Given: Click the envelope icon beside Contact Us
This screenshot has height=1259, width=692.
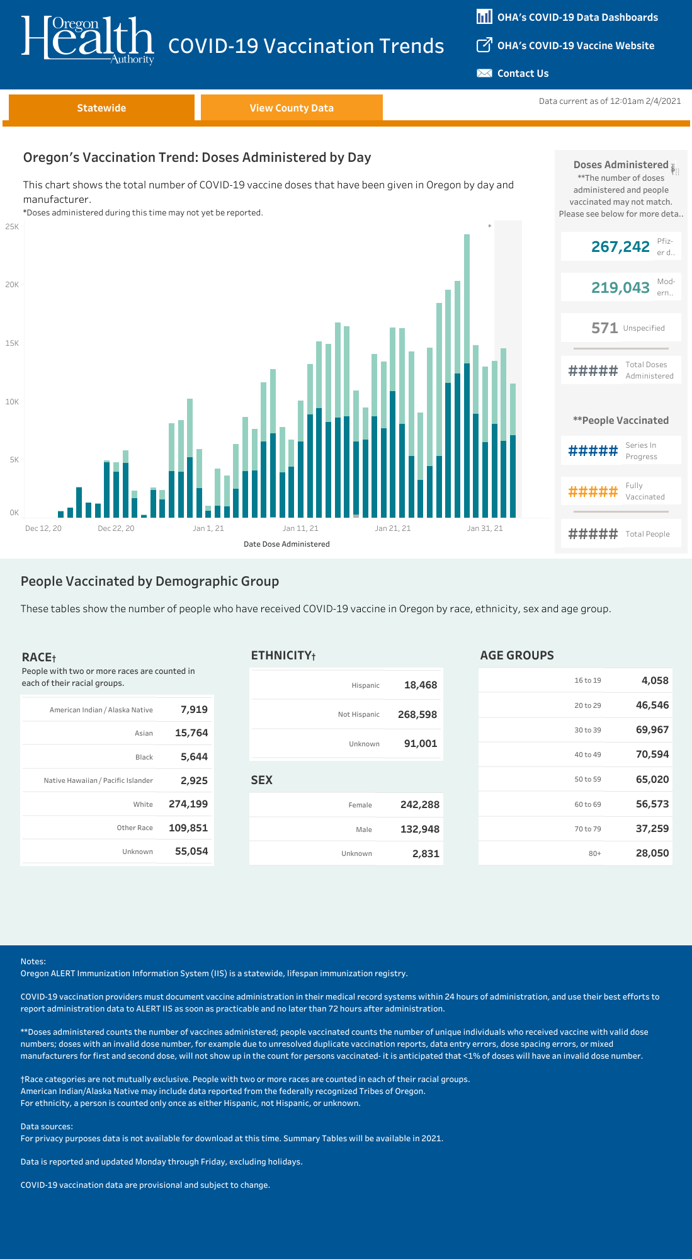Looking at the screenshot, I should click(x=484, y=73).
